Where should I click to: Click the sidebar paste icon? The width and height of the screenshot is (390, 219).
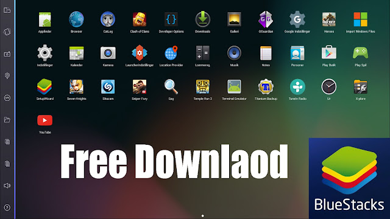click(7, 164)
